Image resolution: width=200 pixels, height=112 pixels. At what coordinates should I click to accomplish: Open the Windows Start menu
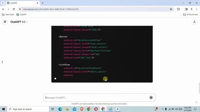[3, 109]
